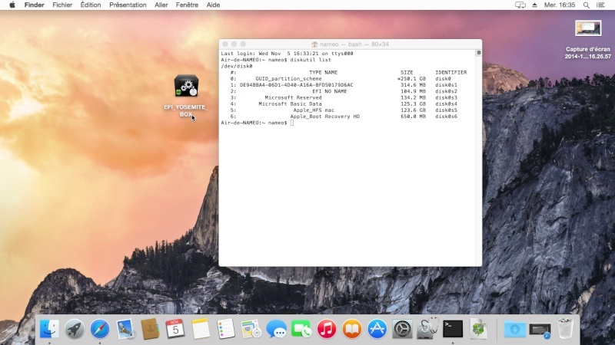Open the Aide menu
This screenshot has height=345, width=615.
click(x=213, y=5)
